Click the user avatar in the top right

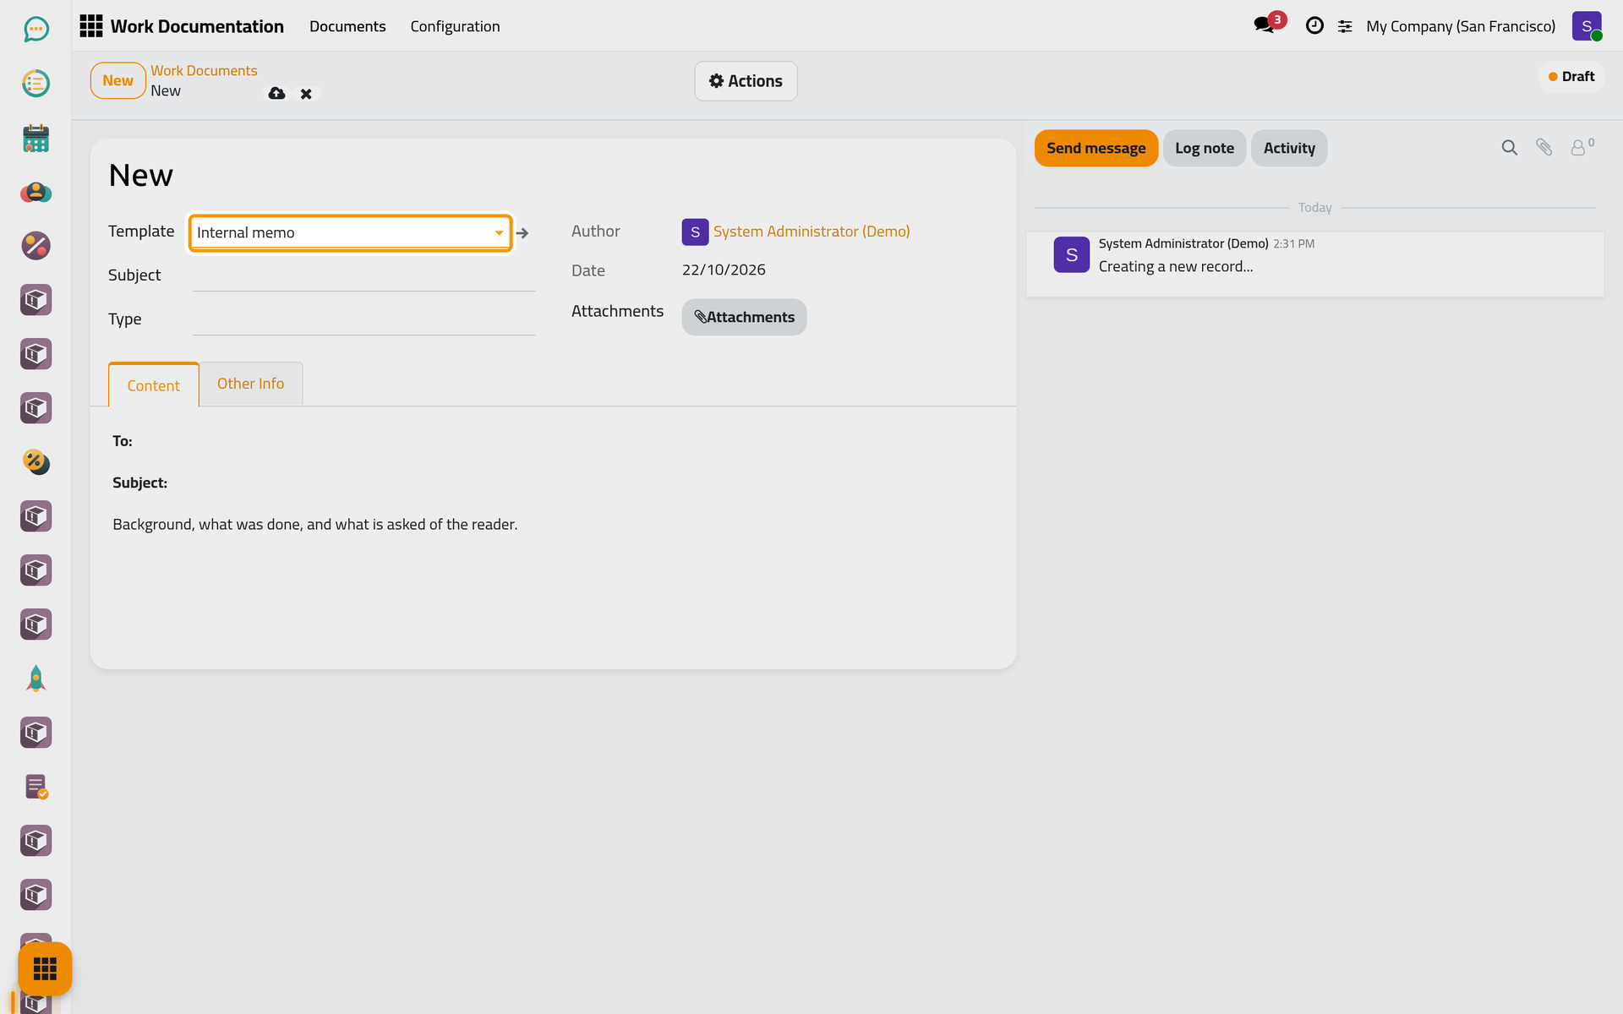(1587, 25)
